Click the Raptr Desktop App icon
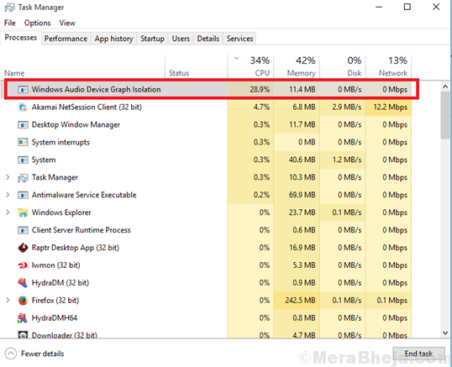 23,248
